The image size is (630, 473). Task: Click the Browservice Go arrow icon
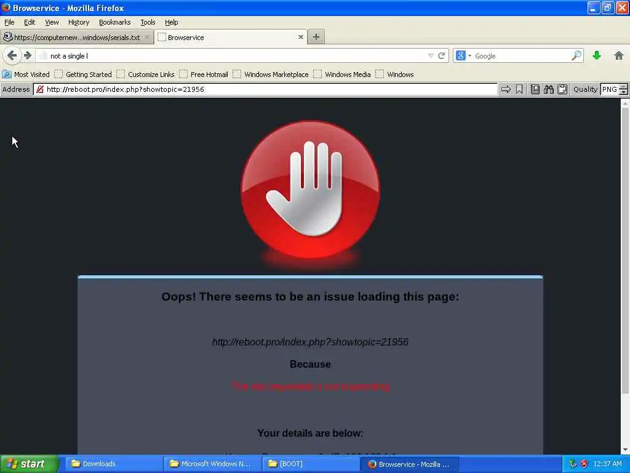(506, 89)
